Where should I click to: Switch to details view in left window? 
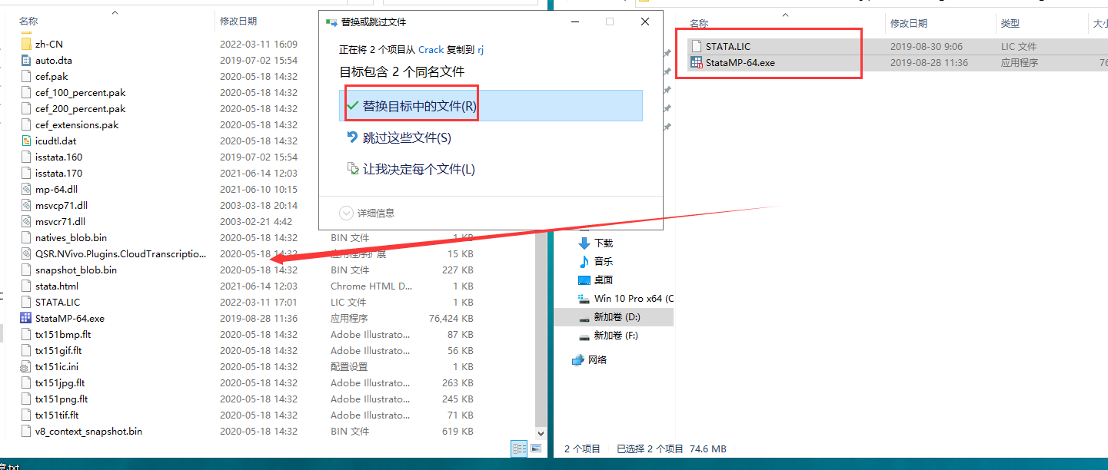pyautogui.click(x=519, y=448)
